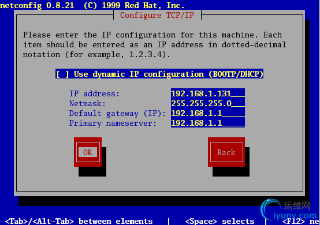The width and height of the screenshot is (320, 225).
Task: Click the Netmask field 255.255.255.0
Action: click(208, 103)
